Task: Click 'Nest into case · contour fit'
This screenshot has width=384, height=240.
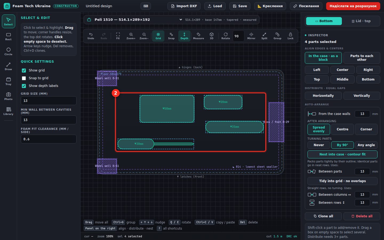Action: click(342, 154)
